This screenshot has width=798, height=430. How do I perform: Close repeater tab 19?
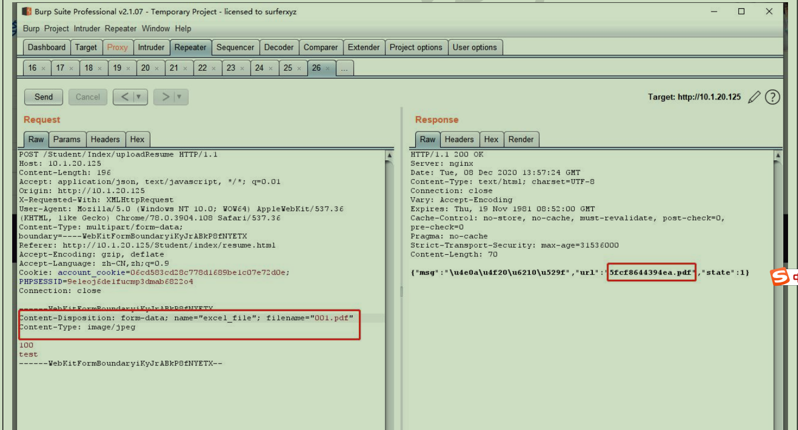pyautogui.click(x=128, y=69)
